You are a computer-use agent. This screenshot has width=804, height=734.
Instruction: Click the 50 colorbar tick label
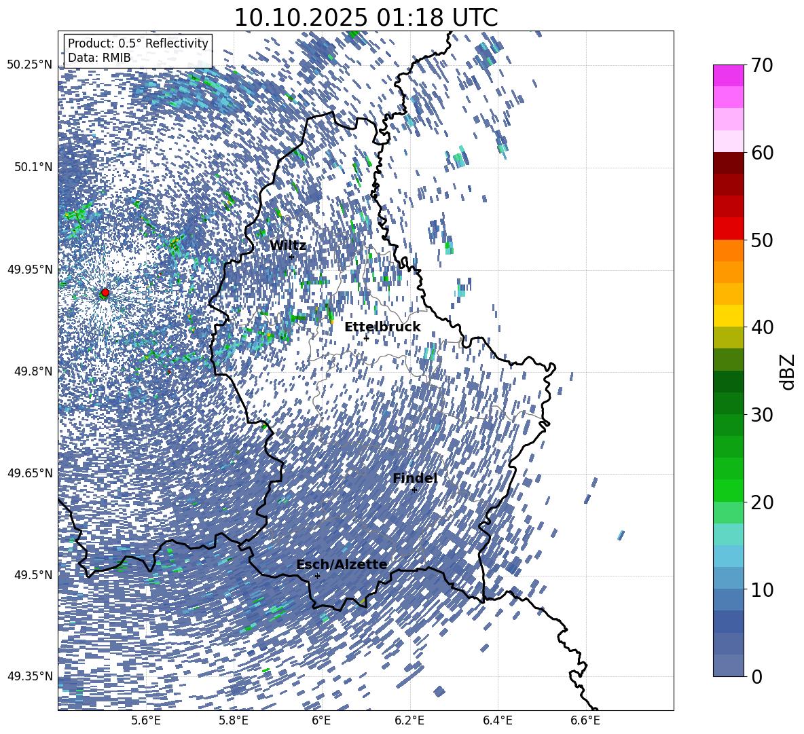tap(763, 240)
